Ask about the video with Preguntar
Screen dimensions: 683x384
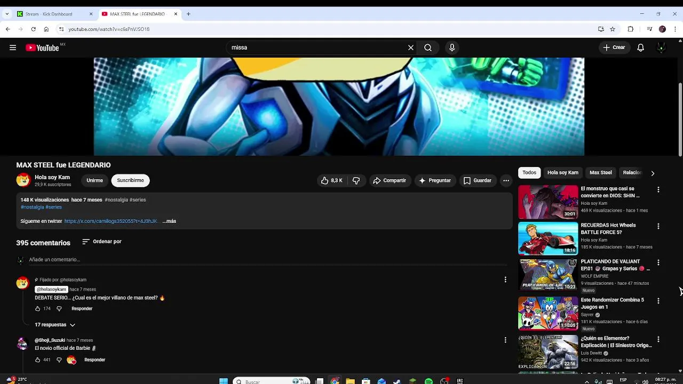435,181
